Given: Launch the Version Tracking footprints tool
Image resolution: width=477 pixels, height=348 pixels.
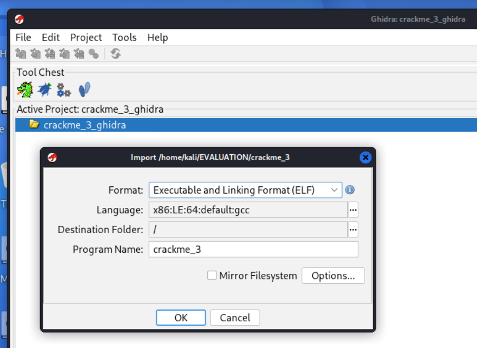Looking at the screenshot, I should tap(84, 90).
